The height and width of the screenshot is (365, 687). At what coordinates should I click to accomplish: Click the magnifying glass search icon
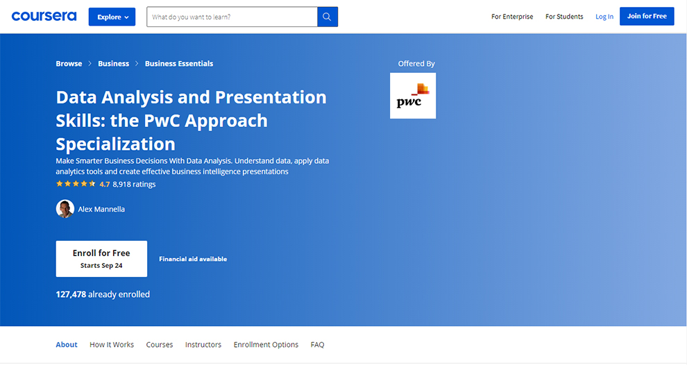[328, 17]
